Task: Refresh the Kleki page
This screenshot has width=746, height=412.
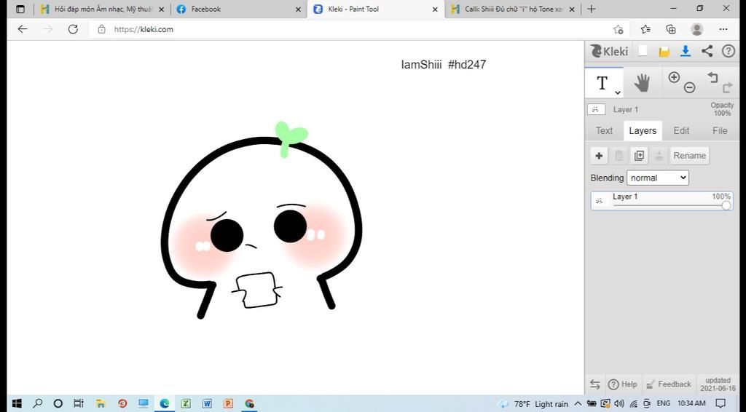Action: 73,29
